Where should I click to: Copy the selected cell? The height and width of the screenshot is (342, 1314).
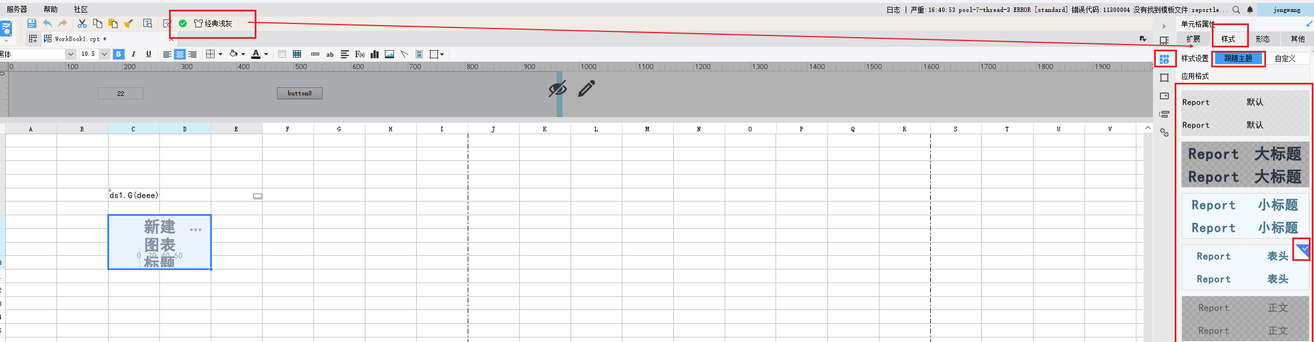(x=98, y=23)
